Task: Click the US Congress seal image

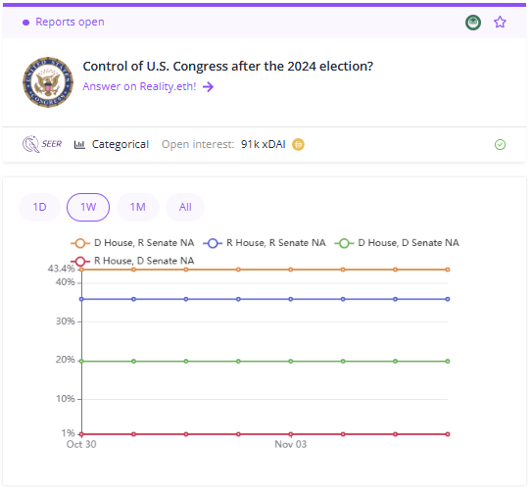Action: (48, 82)
